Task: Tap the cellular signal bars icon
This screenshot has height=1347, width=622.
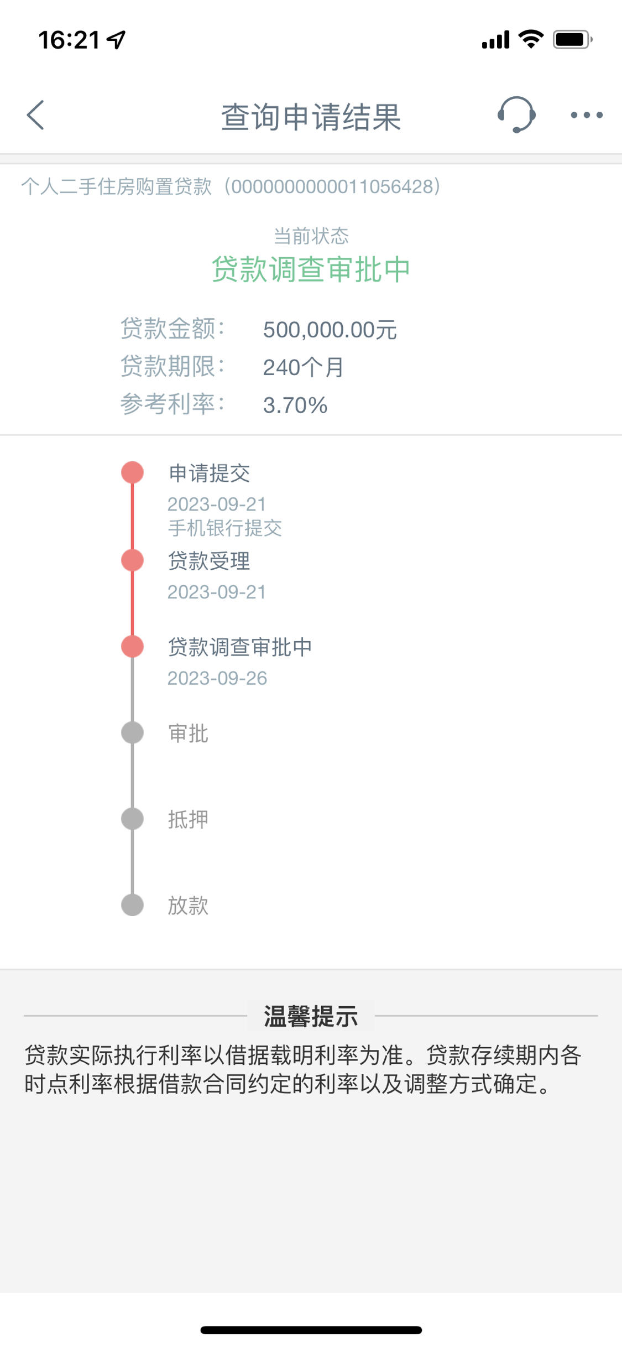Action: tap(495, 40)
